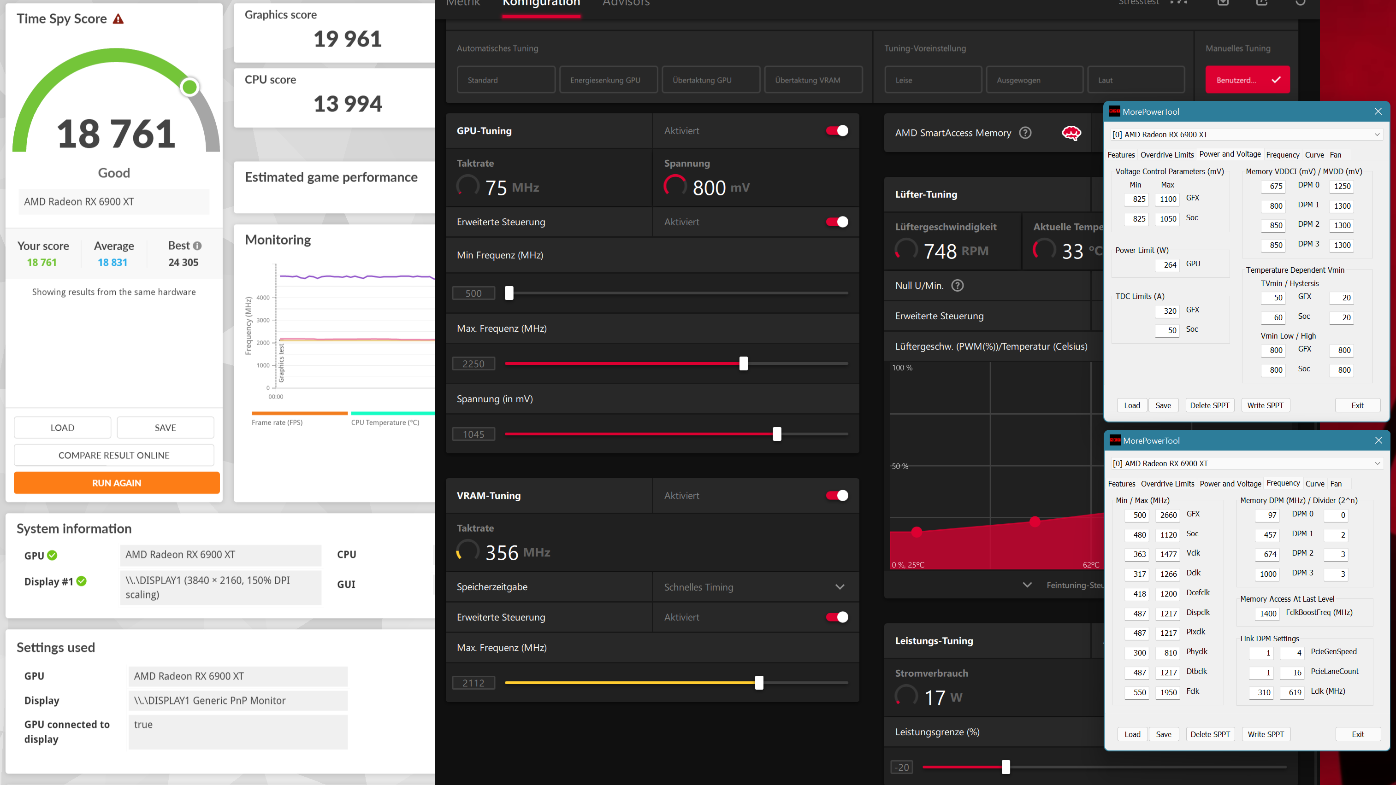
Task: Open Features tab in upper MorePowerTool
Action: click(x=1121, y=155)
